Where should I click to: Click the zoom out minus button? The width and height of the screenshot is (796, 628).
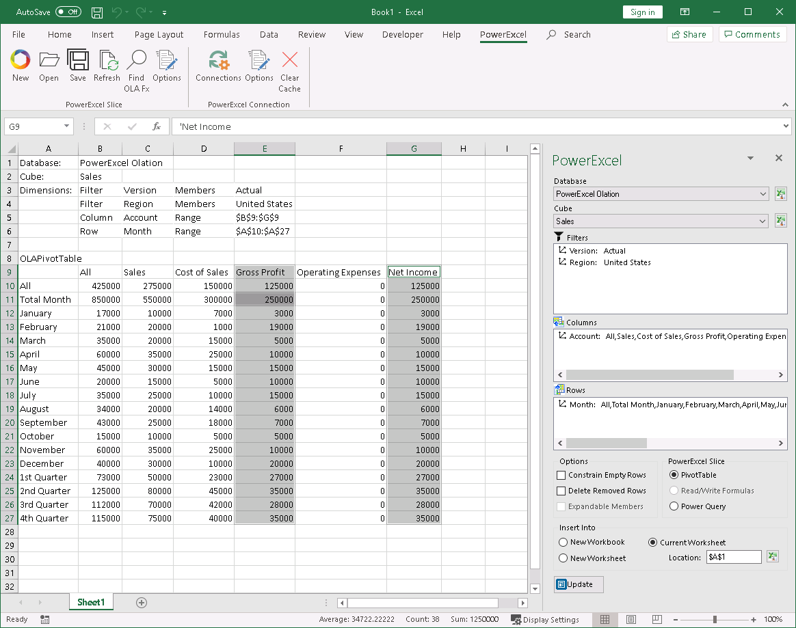tap(676, 619)
